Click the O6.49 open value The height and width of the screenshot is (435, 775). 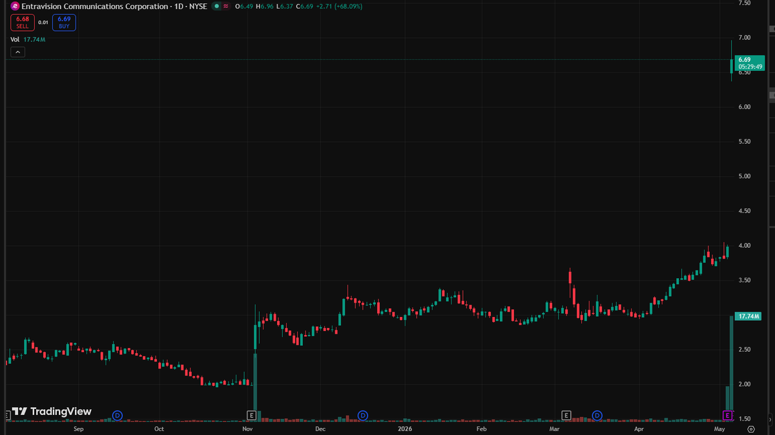click(x=244, y=6)
